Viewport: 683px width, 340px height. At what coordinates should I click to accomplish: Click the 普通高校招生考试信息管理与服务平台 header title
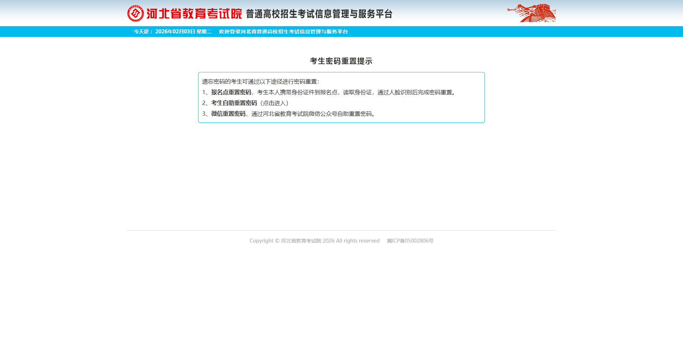tap(319, 14)
